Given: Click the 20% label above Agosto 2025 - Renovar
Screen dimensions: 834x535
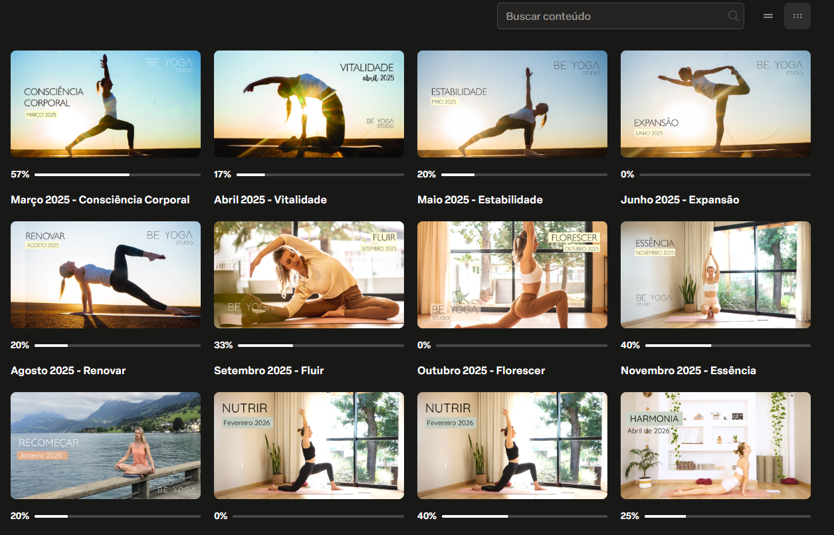Looking at the screenshot, I should [20, 346].
